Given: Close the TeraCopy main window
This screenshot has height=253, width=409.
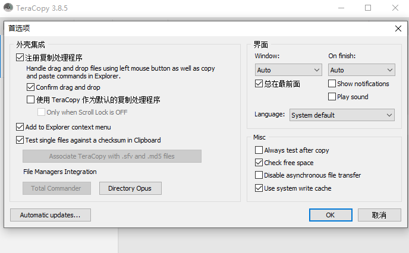Looking at the screenshot, I should tap(395, 8).
